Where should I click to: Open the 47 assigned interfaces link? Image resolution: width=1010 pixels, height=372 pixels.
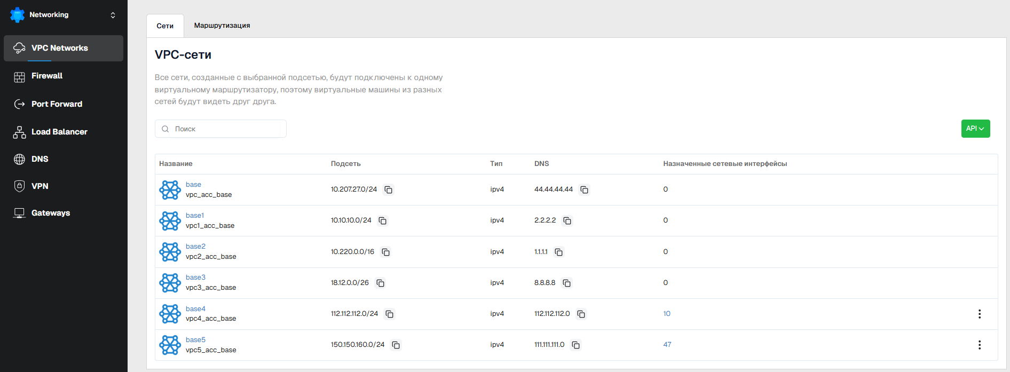pyautogui.click(x=667, y=345)
